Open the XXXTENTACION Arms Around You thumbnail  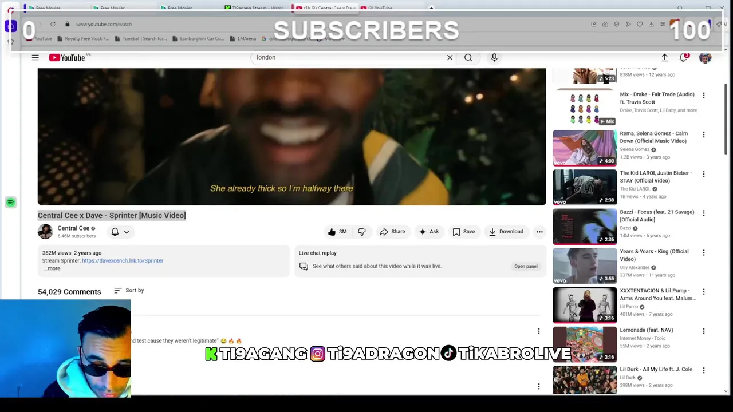pos(585,305)
